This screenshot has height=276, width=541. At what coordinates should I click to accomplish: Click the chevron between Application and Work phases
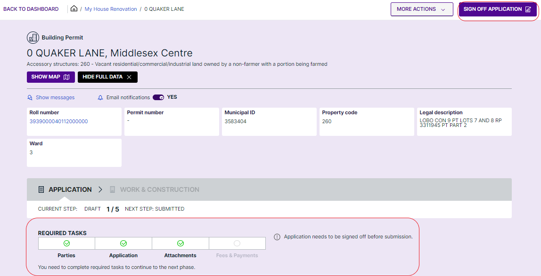(100, 189)
